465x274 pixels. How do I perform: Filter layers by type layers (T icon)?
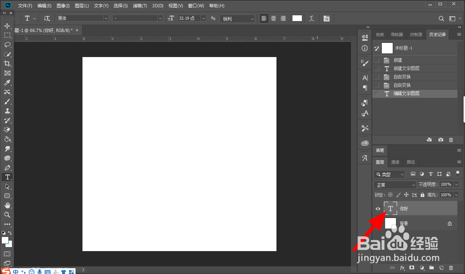(x=430, y=174)
